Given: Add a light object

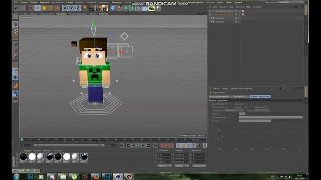Looking at the screenshot, I should (158, 8).
